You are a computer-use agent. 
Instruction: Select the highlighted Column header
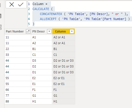[63, 31]
